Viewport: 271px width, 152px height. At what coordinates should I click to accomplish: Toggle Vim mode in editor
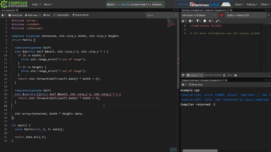click(47, 15)
